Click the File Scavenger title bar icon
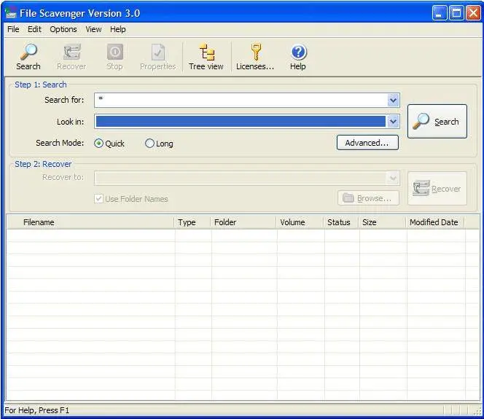Screen dimensions: 484x419 [10, 13]
